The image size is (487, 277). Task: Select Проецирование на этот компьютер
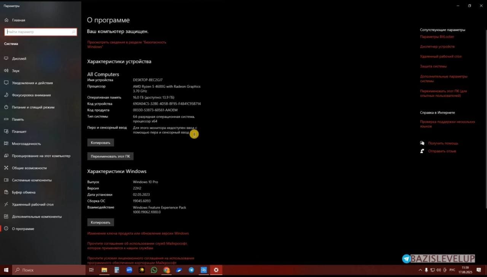(x=37, y=156)
